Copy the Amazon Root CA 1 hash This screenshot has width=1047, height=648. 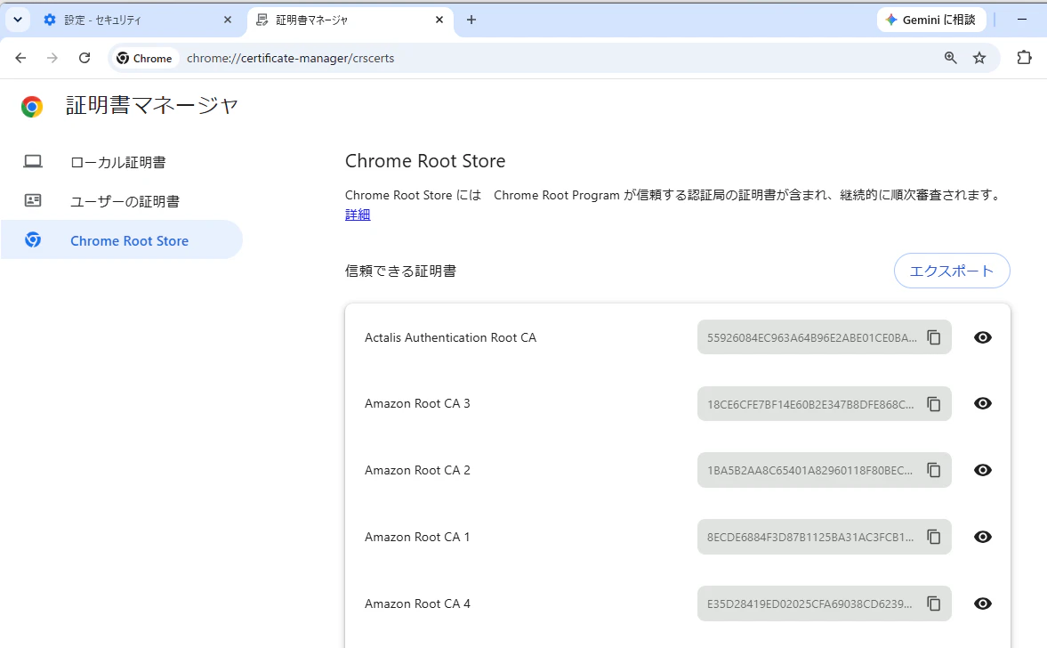[933, 537]
